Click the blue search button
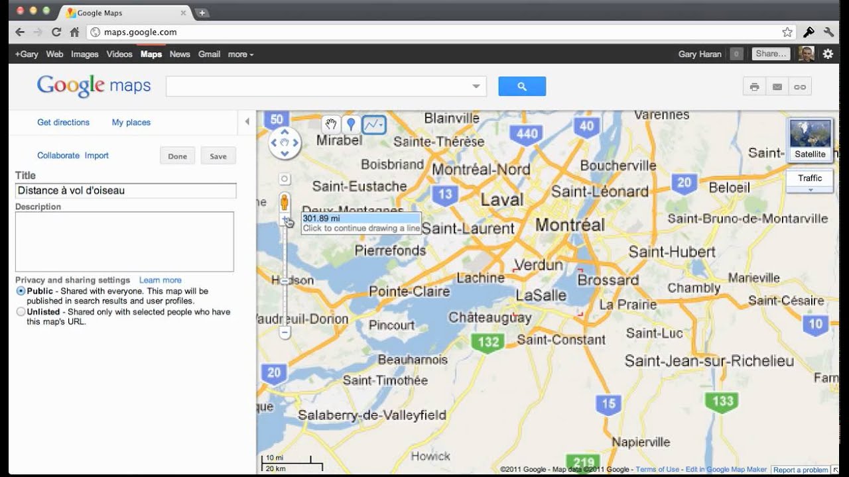 click(522, 86)
